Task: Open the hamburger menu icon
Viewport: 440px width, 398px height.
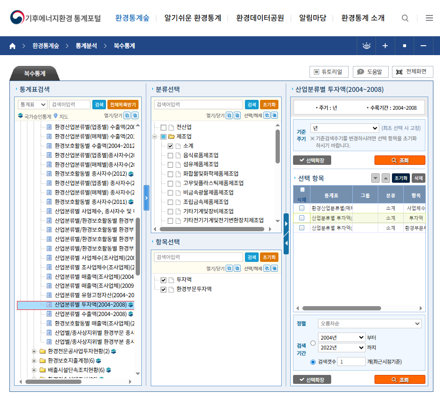Action: click(x=429, y=18)
